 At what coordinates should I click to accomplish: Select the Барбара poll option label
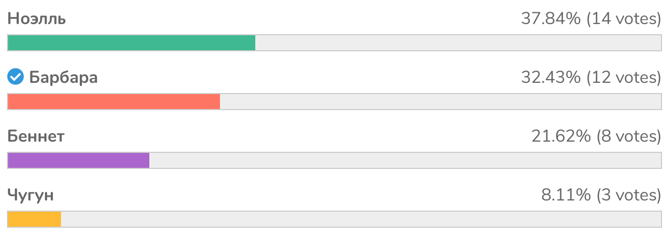[x=63, y=78]
